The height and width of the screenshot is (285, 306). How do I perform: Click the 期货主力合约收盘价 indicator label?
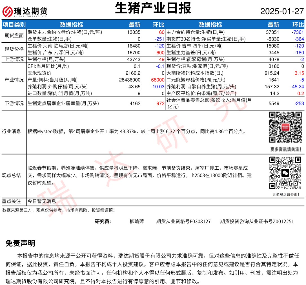[x=65, y=32]
